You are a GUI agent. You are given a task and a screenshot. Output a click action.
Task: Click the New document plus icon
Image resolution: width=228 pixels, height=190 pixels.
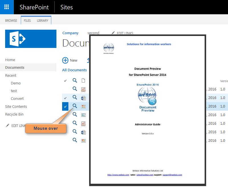65,60
